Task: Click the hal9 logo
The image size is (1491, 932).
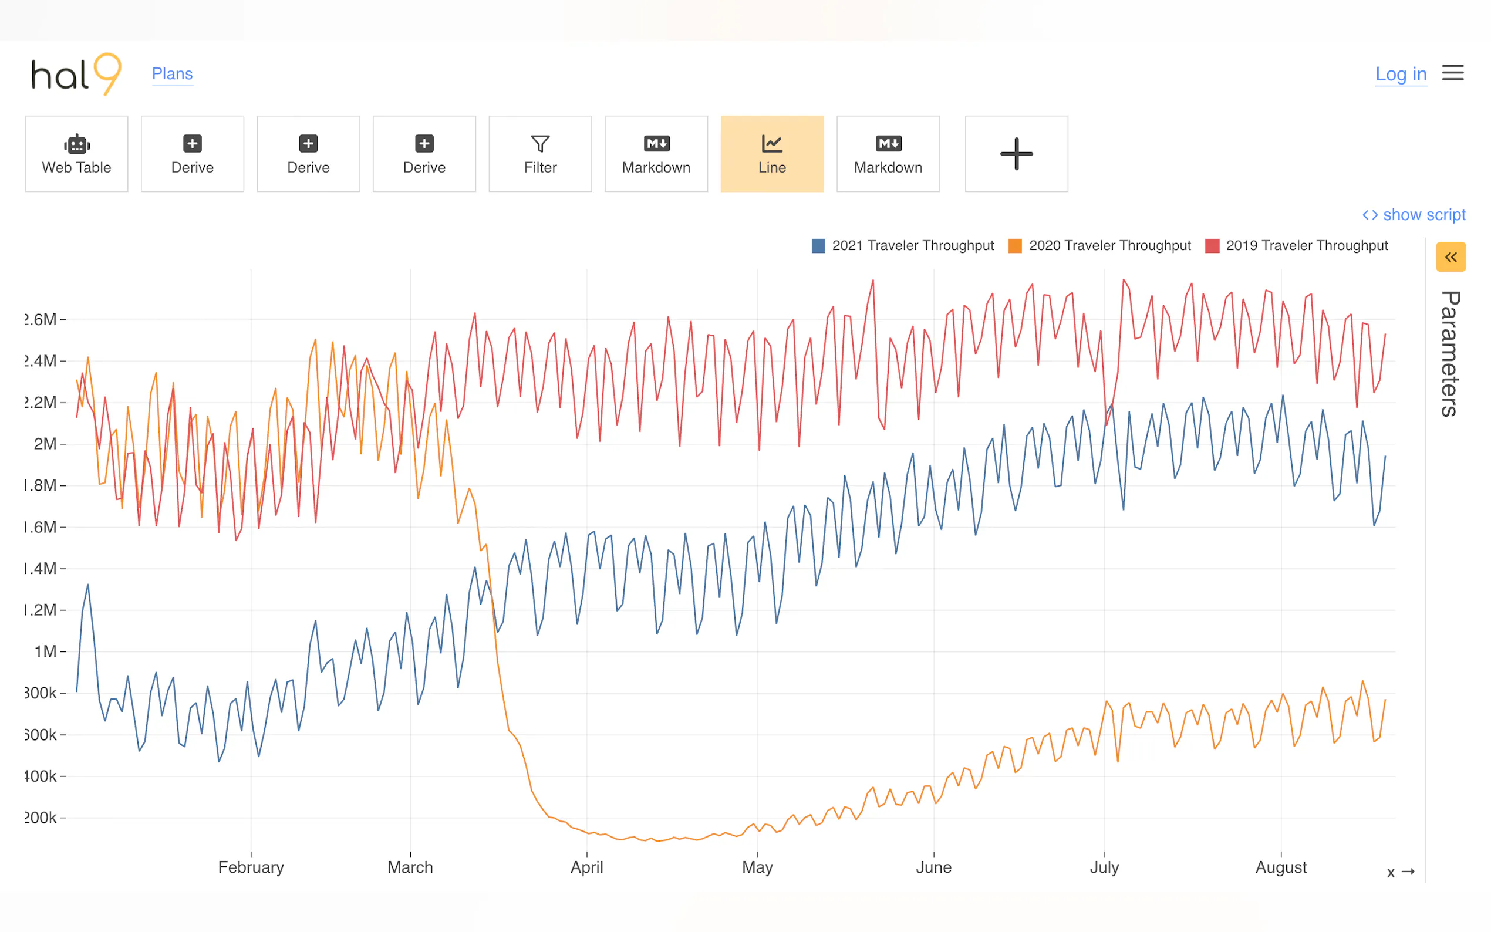Action: [76, 74]
